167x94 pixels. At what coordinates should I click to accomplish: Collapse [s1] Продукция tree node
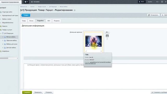coord(1,33)
